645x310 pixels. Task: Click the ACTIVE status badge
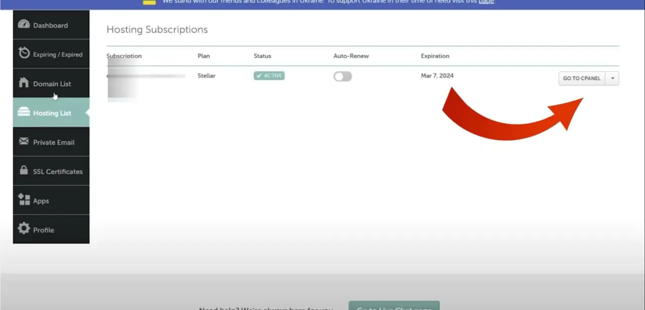tap(269, 75)
